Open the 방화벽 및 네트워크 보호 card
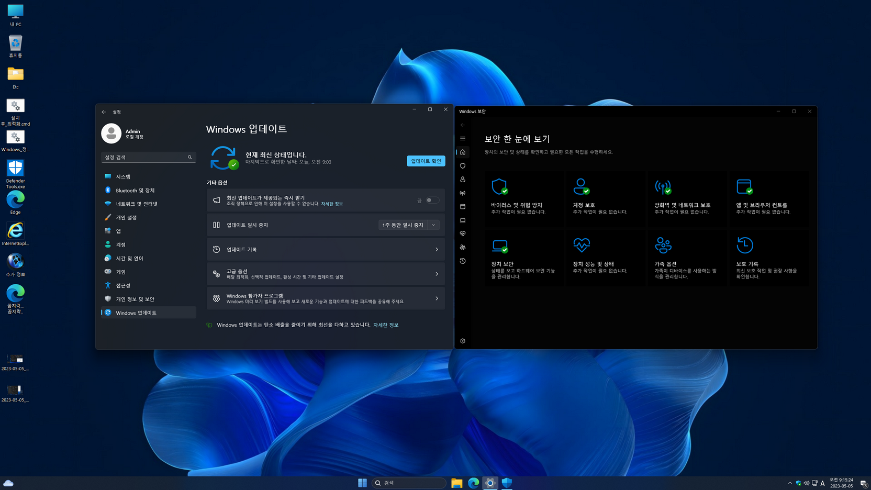 pos(687,199)
